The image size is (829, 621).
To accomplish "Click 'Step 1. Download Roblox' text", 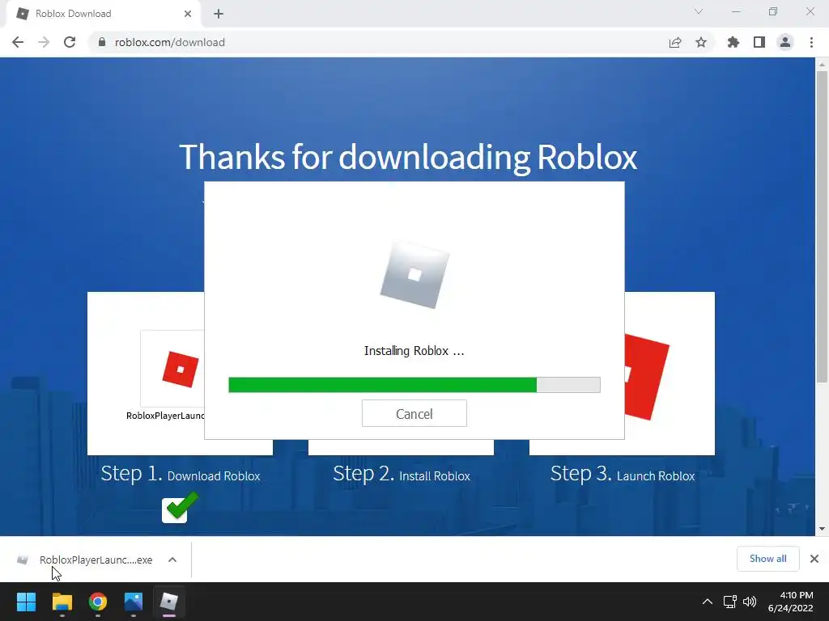I will click(181, 474).
